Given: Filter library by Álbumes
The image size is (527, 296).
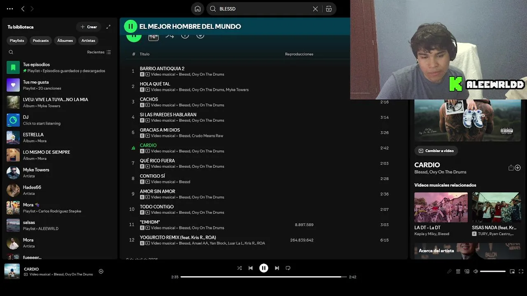Looking at the screenshot, I should 65,40.
